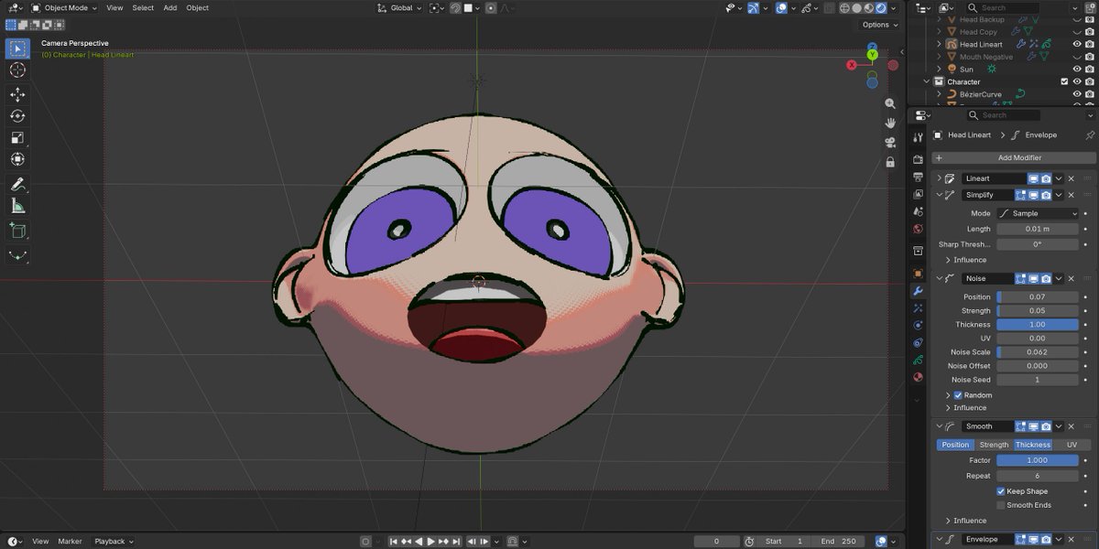Open the viewport Options button
1099x549 pixels.
point(878,25)
